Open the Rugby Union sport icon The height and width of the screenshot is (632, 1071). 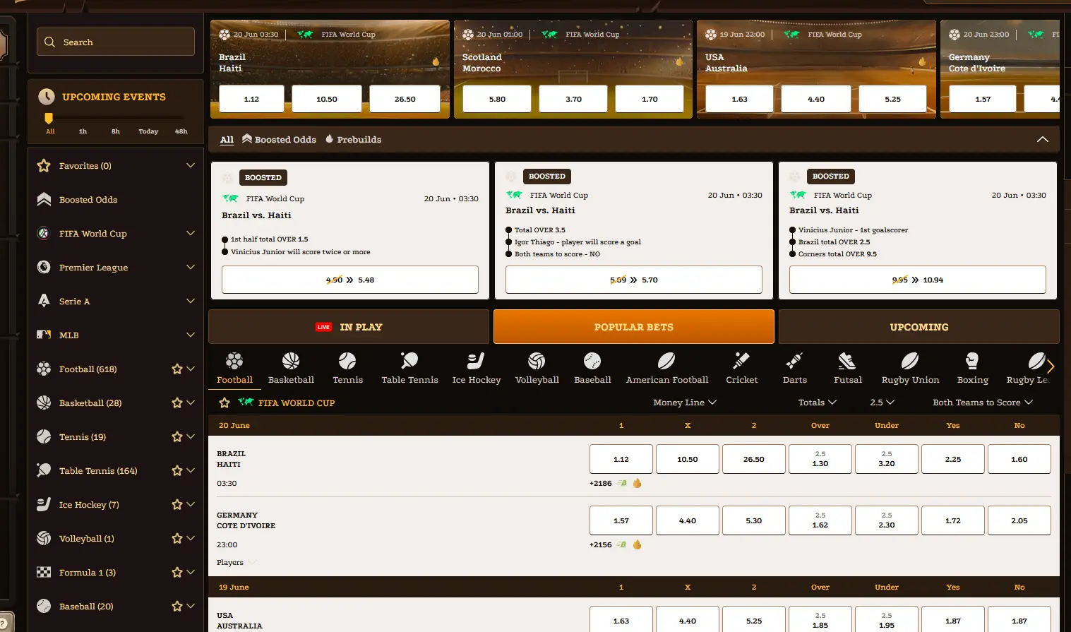coord(910,362)
